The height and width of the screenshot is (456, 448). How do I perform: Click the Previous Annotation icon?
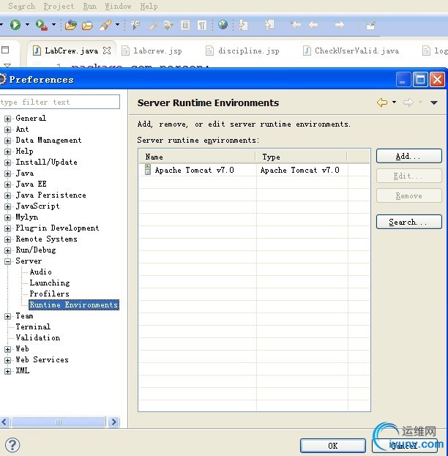pos(269,25)
